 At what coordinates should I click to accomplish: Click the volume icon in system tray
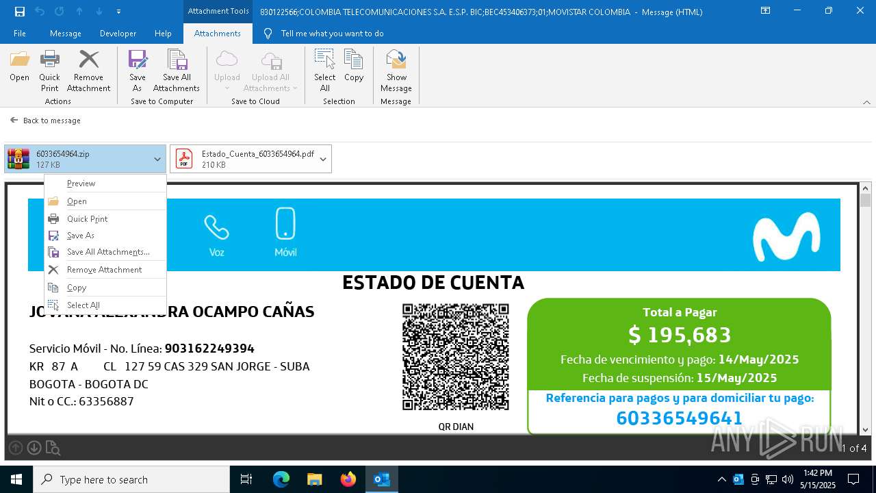coord(788,479)
